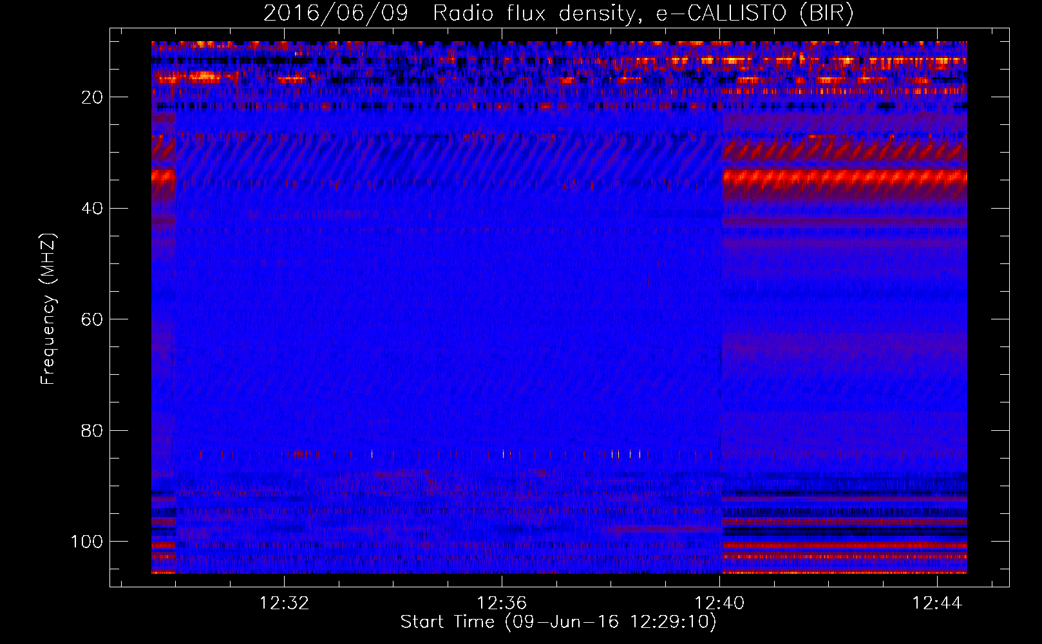Click the plot title '2016/06/09 Radio flux density, e-CALLISTO (BIR)'
Image resolution: width=1042 pixels, height=644 pixels.
(558, 14)
